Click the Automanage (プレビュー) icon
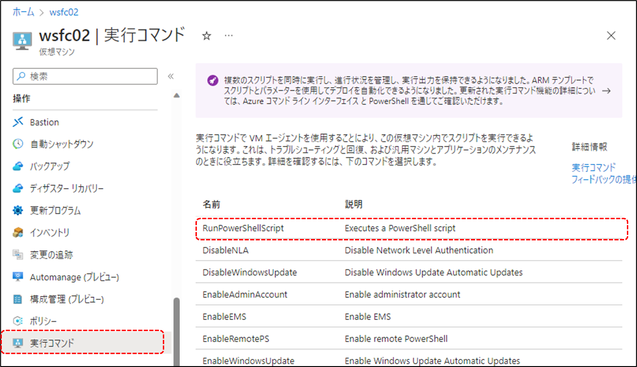Viewport: 637px width, 367px height. point(18,277)
